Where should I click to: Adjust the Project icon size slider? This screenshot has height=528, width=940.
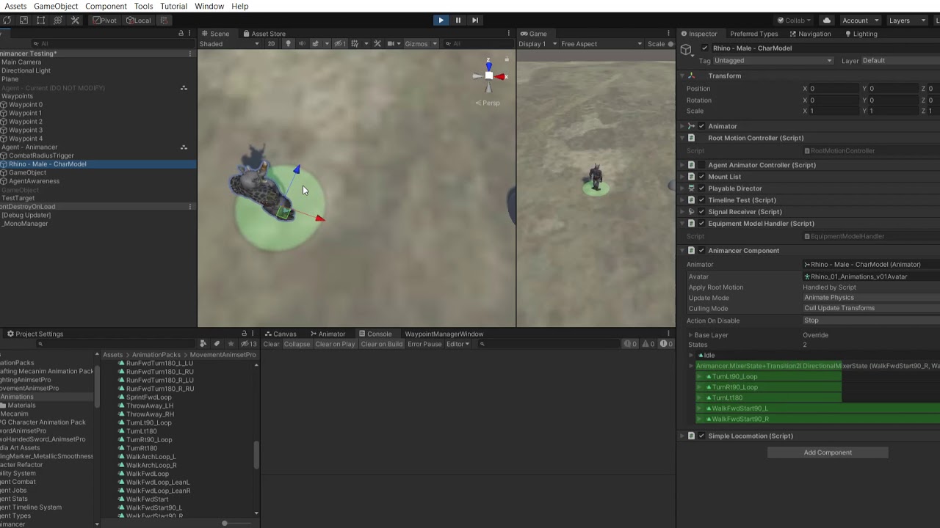pyautogui.click(x=225, y=524)
